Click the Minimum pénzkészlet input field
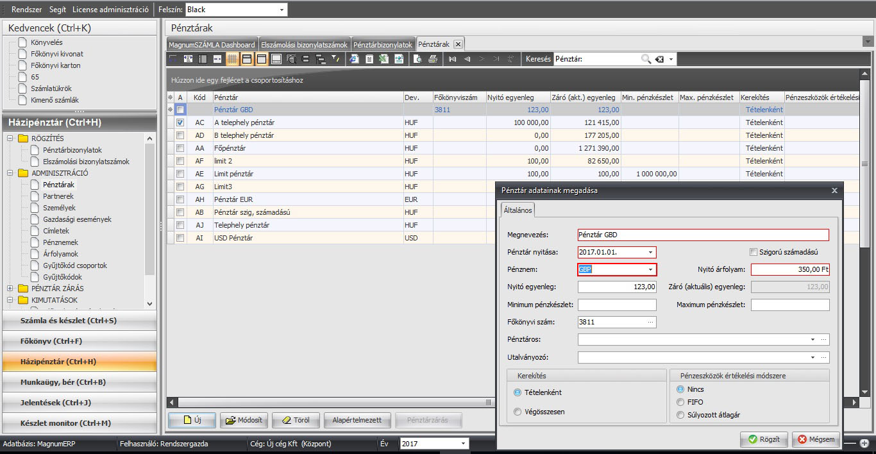Screen dimensions: 876x454 click(617, 305)
